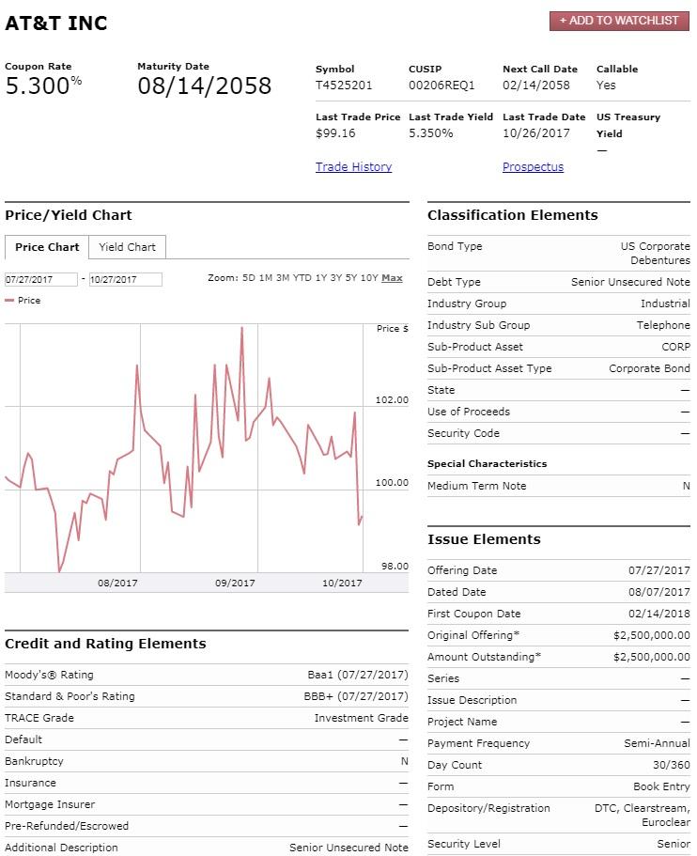Switch to the Yield Chart tab
This screenshot has width=697, height=856.
(x=127, y=247)
